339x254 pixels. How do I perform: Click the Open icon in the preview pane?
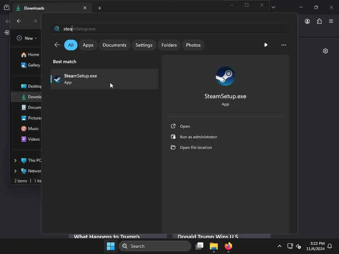(173, 126)
